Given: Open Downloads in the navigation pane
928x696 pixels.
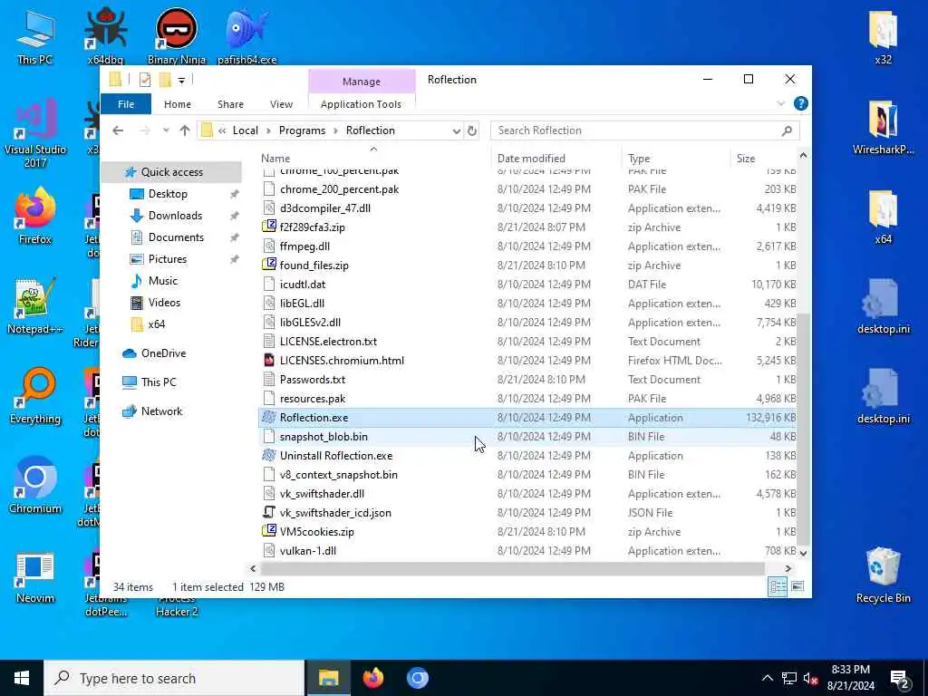Looking at the screenshot, I should pyautogui.click(x=175, y=216).
